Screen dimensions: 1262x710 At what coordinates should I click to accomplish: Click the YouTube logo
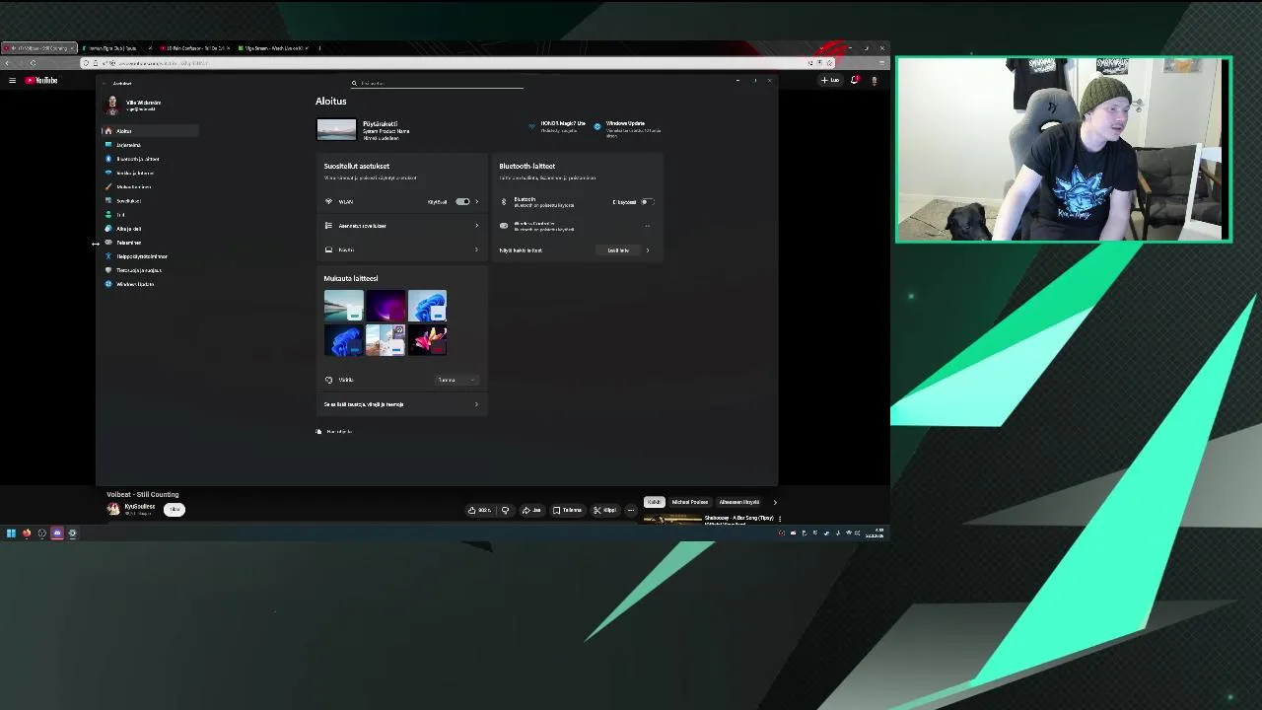(41, 80)
